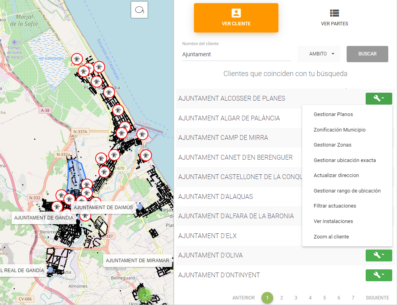The width and height of the screenshot is (397, 305).
Task: Select the AJUNTAMENT D'ALFARA DE LA BARONIA row
Action: coord(239,216)
